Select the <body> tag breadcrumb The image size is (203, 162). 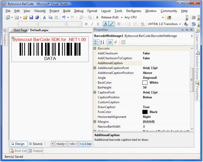(x=61, y=144)
